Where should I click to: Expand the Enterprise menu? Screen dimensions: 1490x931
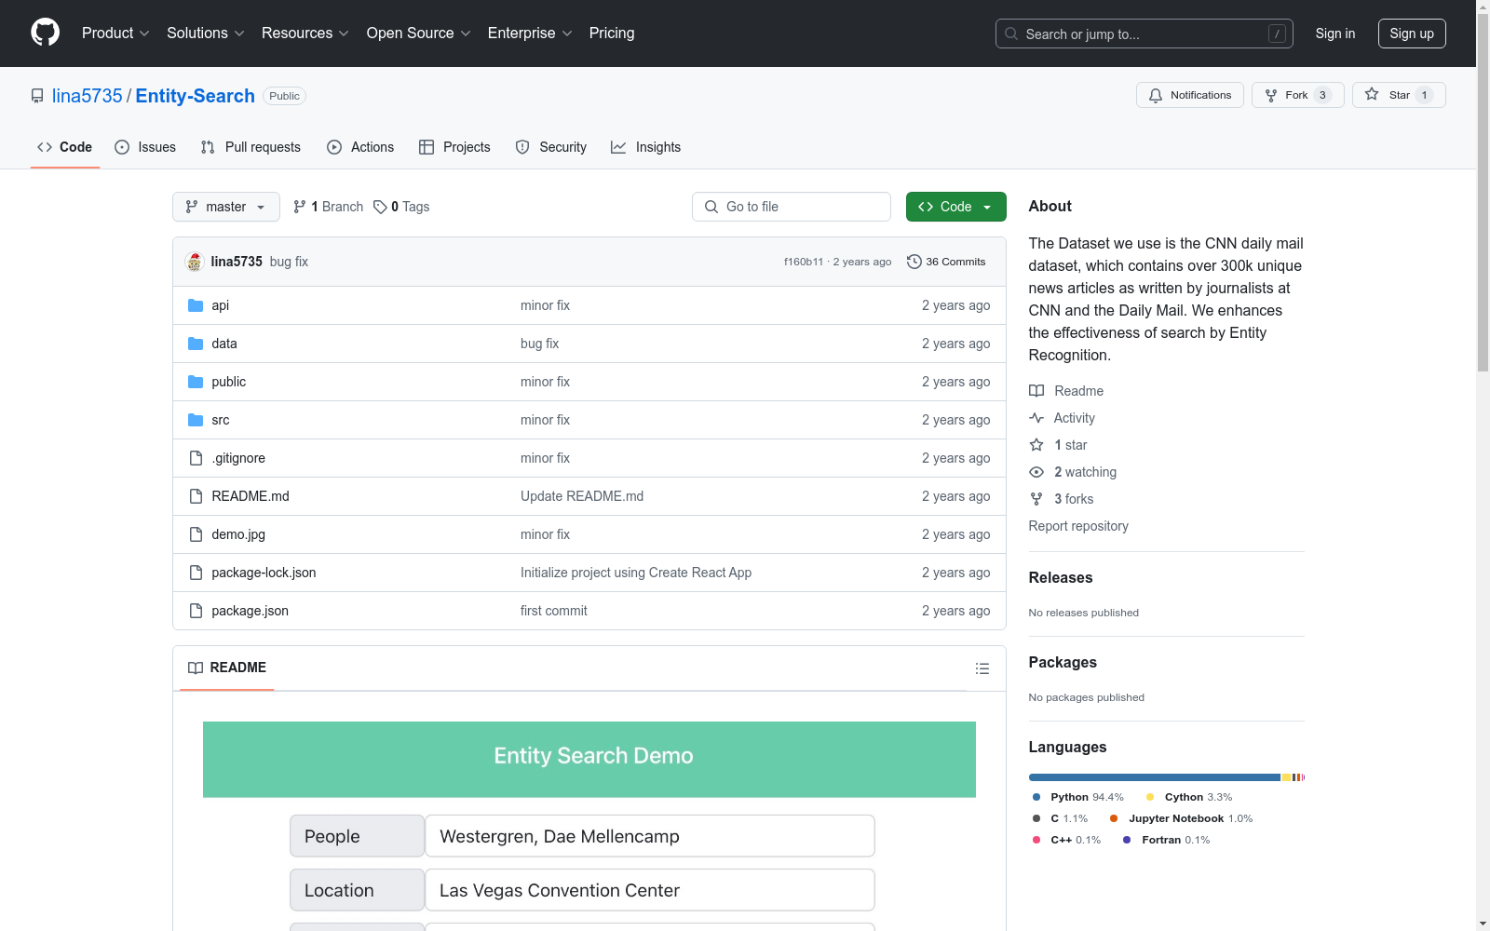[530, 33]
